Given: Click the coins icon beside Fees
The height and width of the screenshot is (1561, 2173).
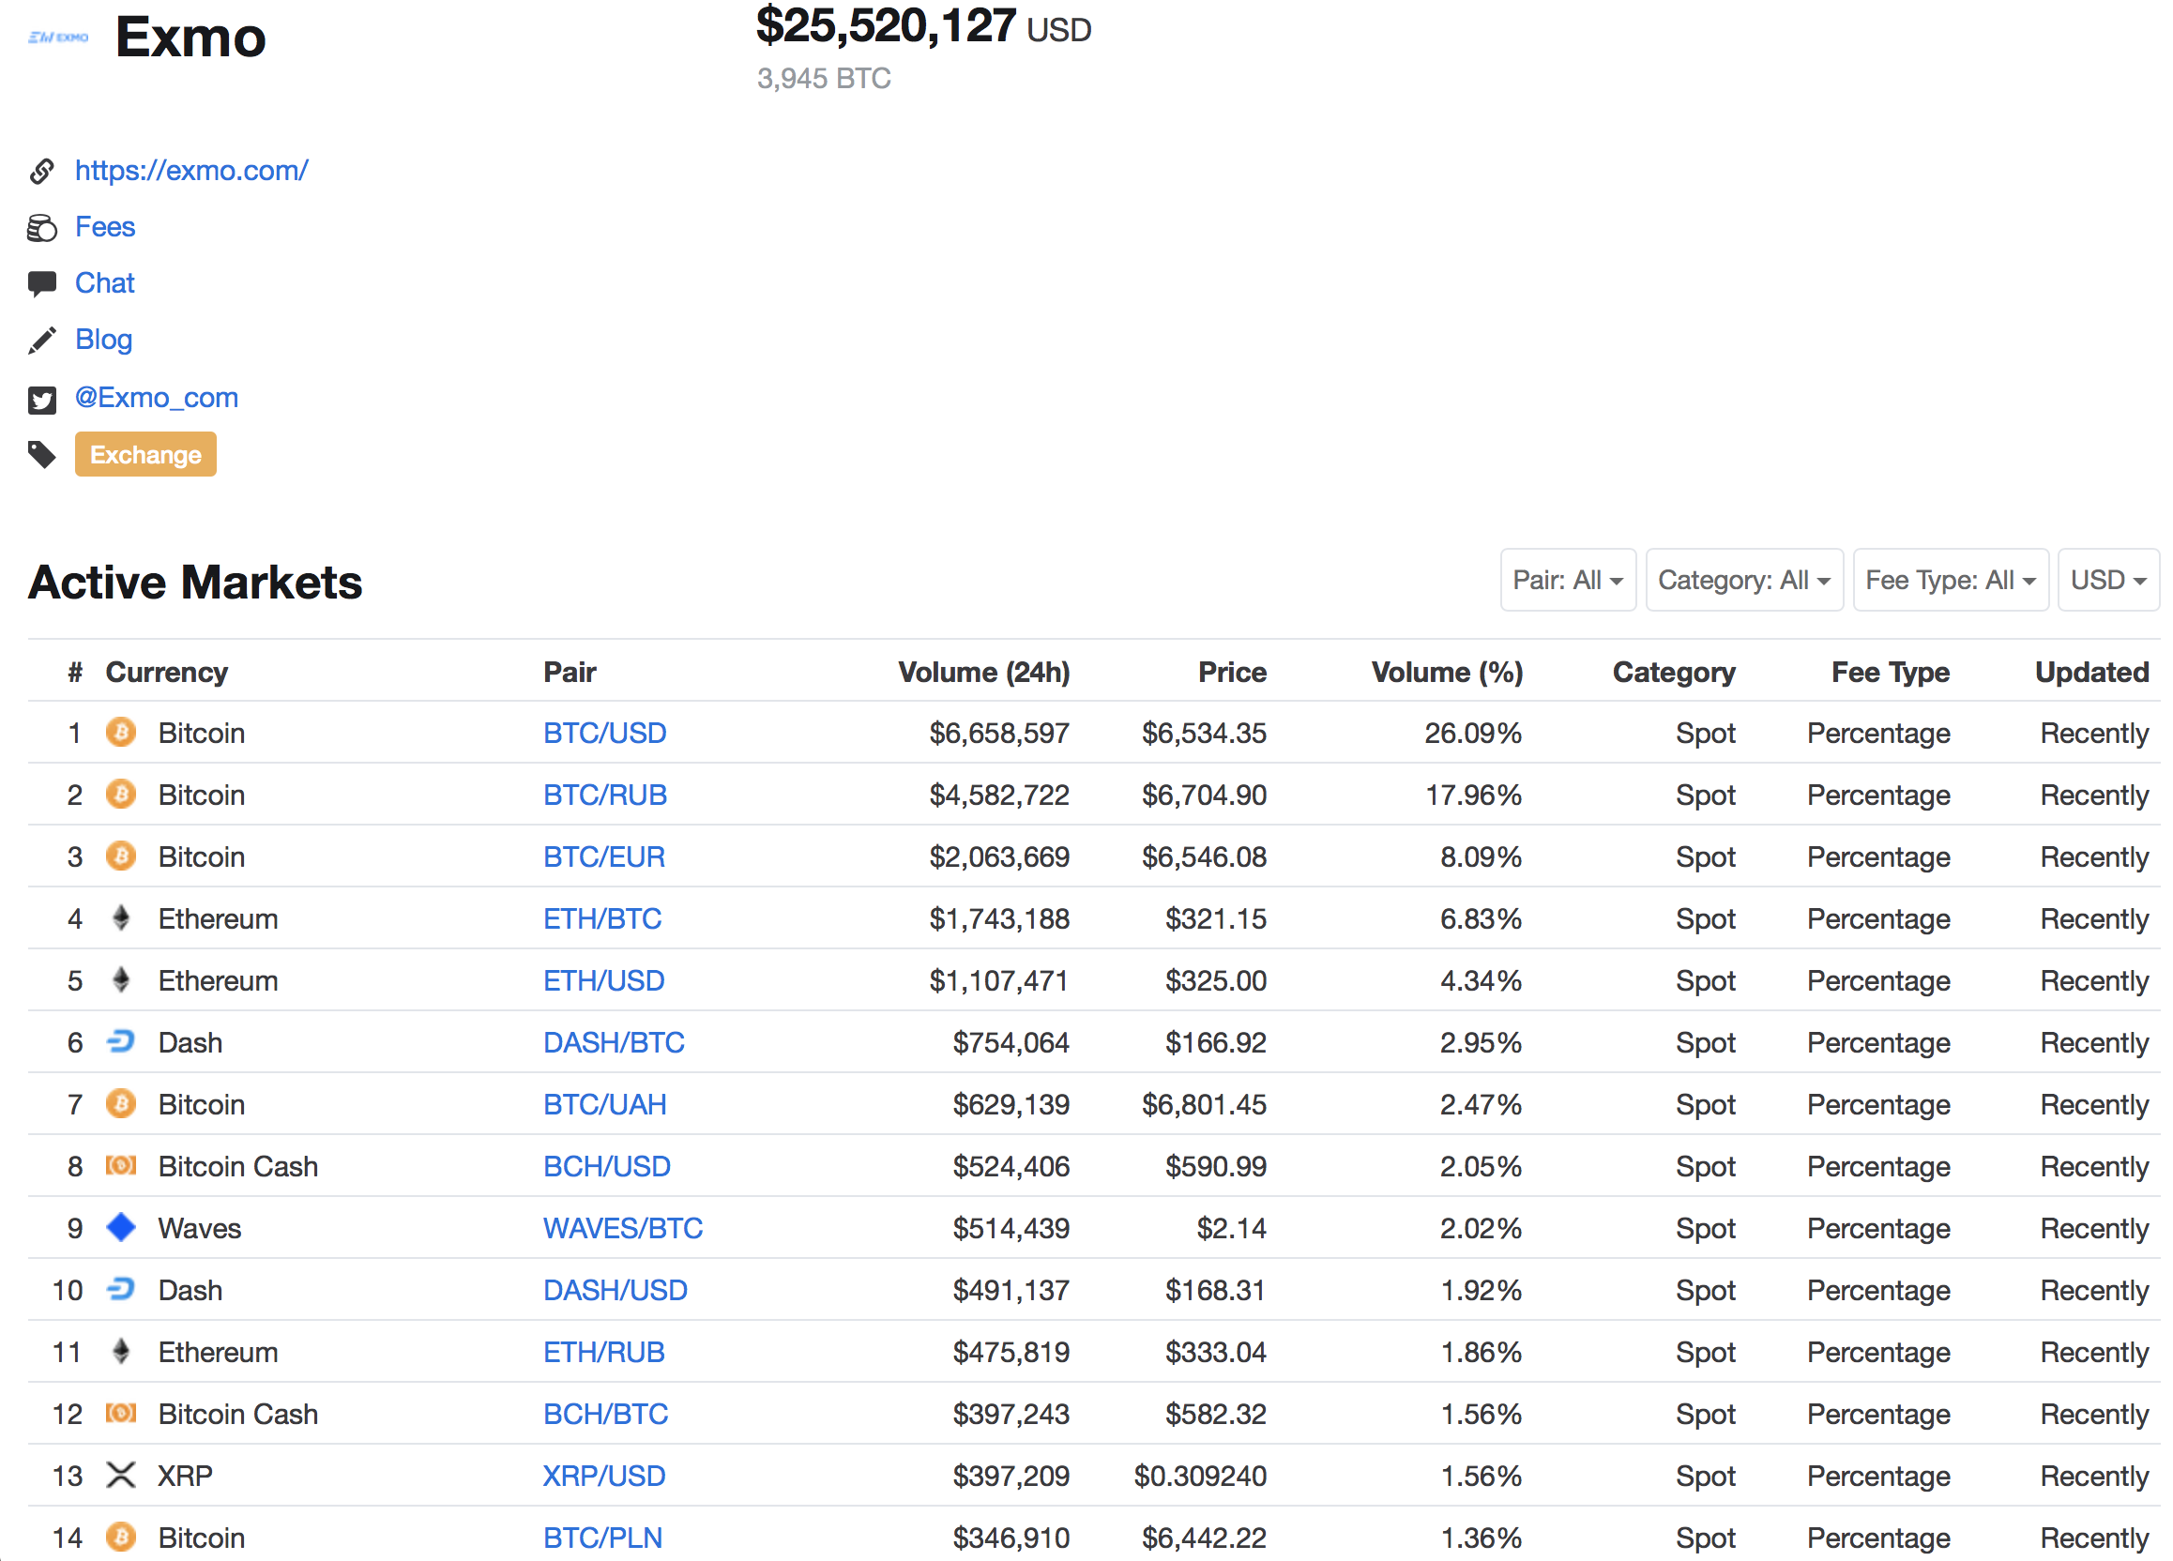Looking at the screenshot, I should pyautogui.click(x=41, y=228).
